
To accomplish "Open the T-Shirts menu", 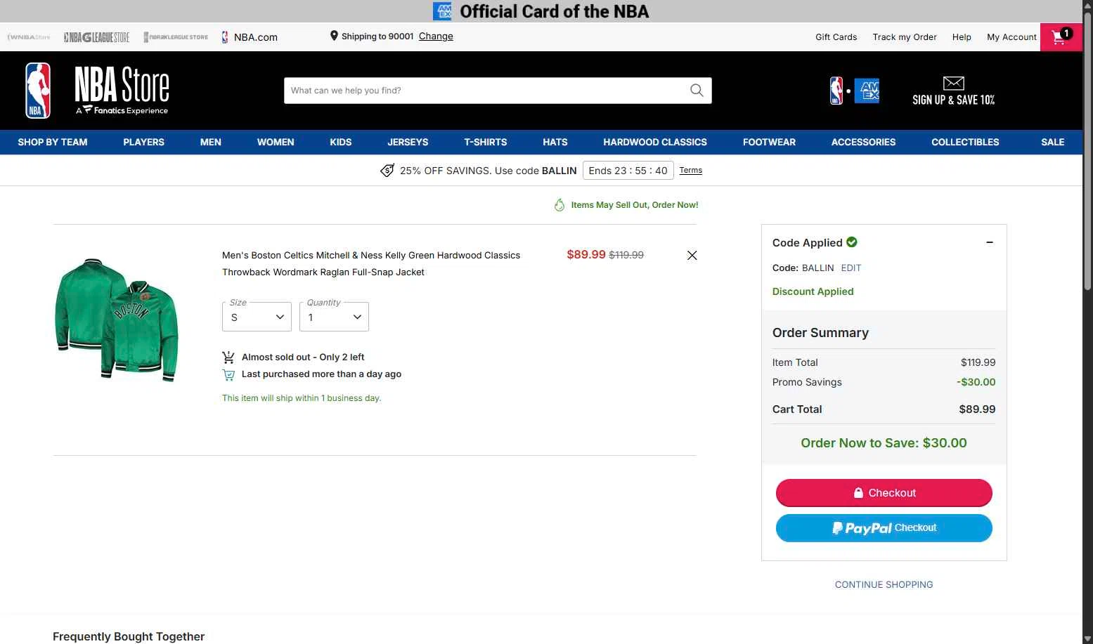I will pyautogui.click(x=486, y=142).
